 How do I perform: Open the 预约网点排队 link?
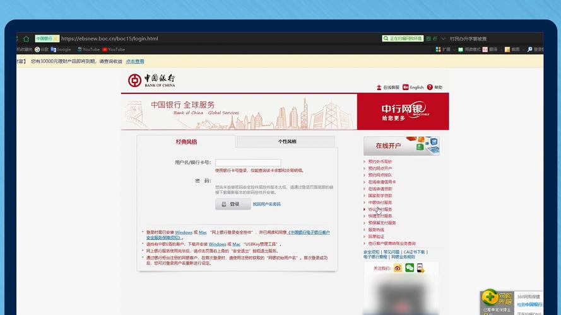pyautogui.click(x=380, y=175)
